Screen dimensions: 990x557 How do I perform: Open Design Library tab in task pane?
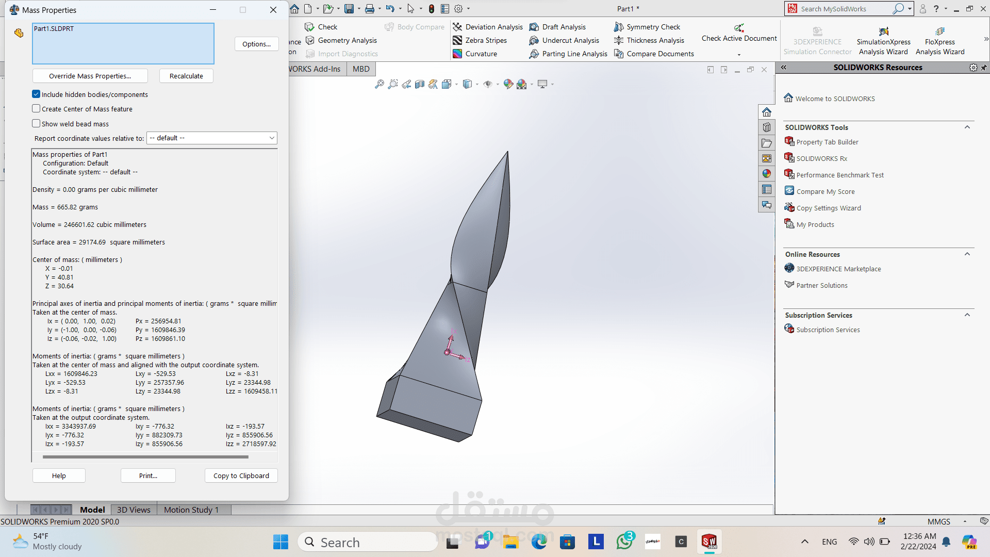[767, 127]
